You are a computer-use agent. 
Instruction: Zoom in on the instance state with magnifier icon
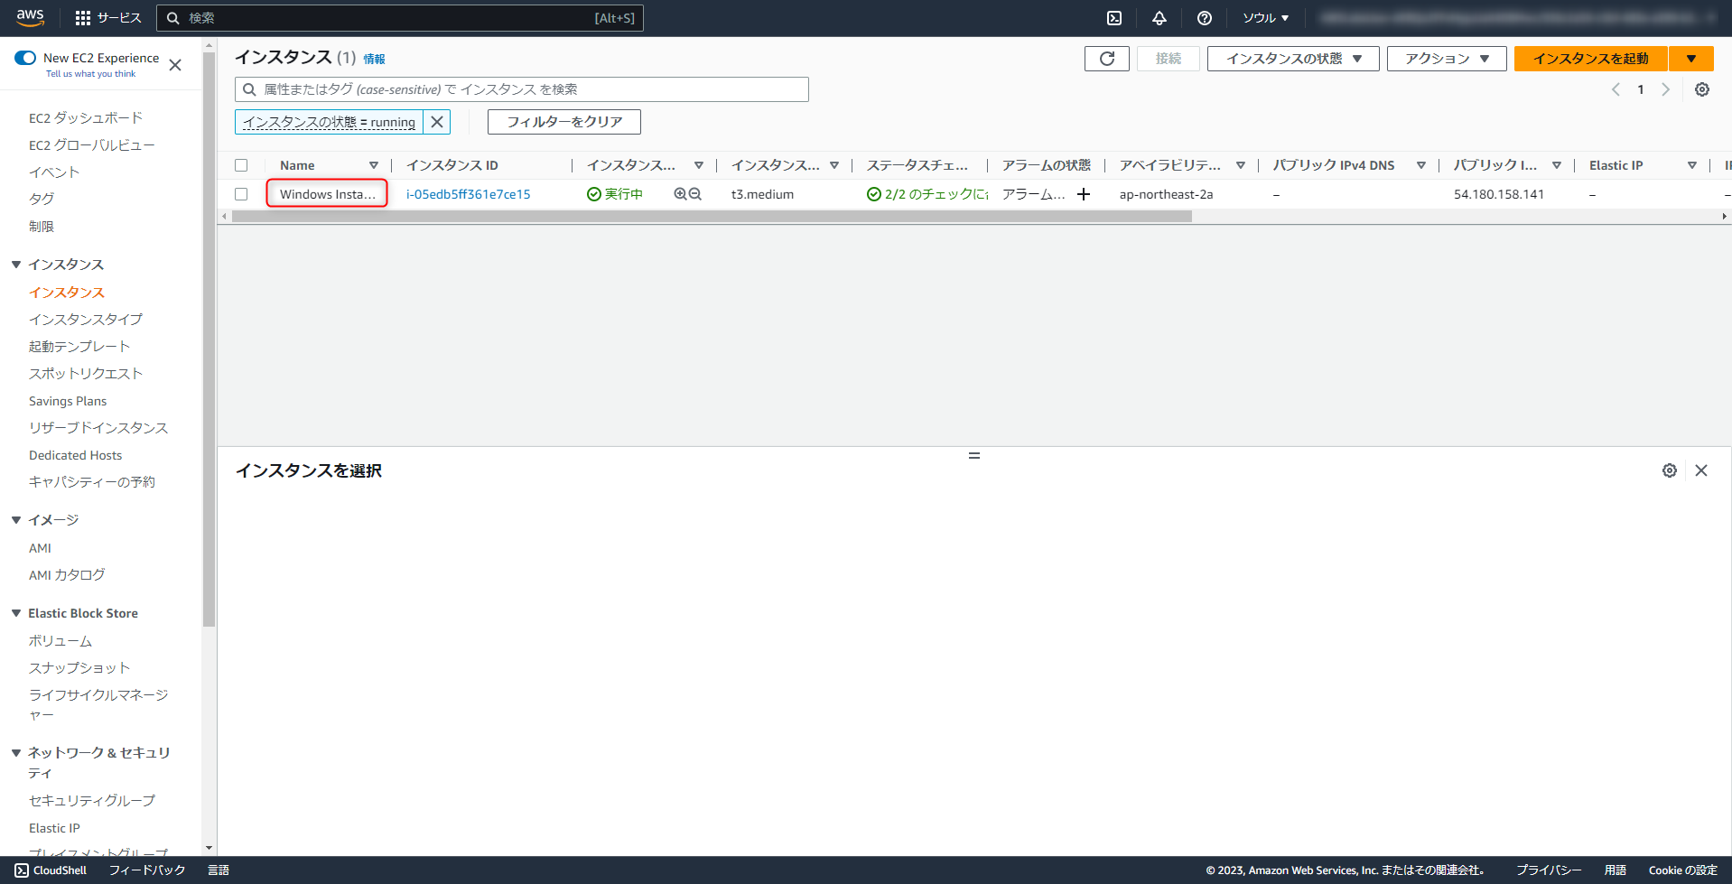pyautogui.click(x=680, y=193)
